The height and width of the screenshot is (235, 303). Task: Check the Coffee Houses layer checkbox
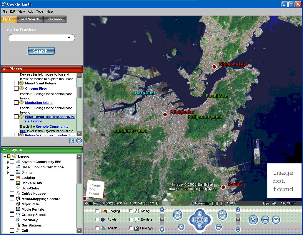[12, 194]
